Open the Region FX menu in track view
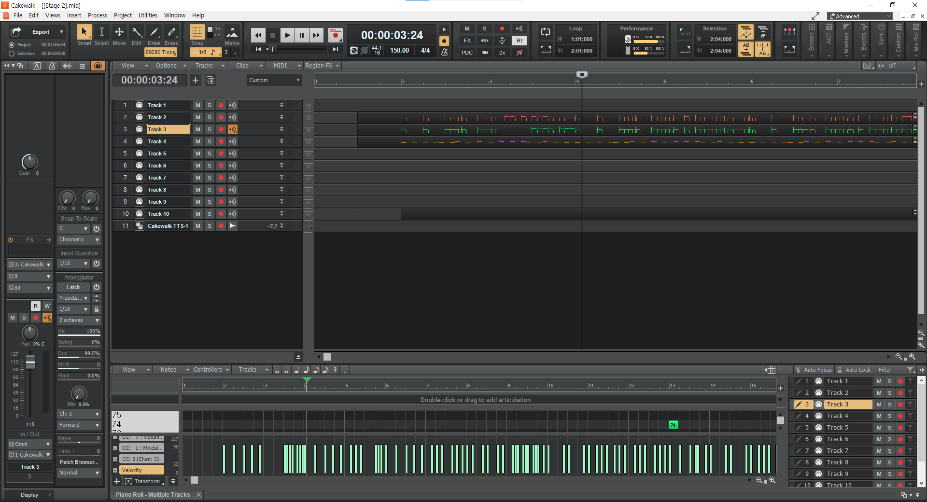Image resolution: width=927 pixels, height=502 pixels. [322, 66]
